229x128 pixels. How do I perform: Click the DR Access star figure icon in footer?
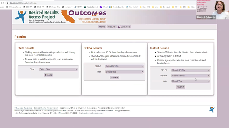(211, 110)
